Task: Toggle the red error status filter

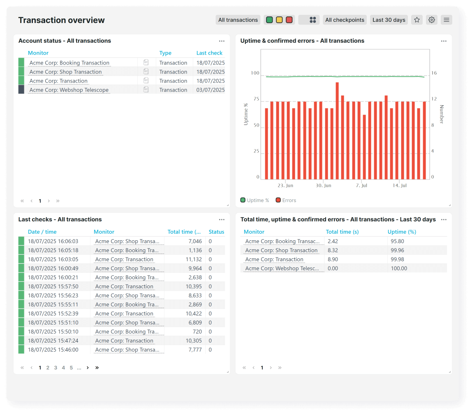Action: (x=288, y=19)
